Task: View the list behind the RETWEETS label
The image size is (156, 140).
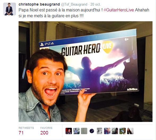Action: [26, 128]
